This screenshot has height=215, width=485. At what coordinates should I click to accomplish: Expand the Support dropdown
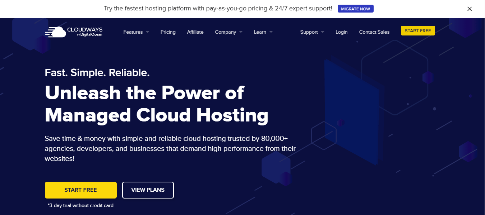point(309,32)
